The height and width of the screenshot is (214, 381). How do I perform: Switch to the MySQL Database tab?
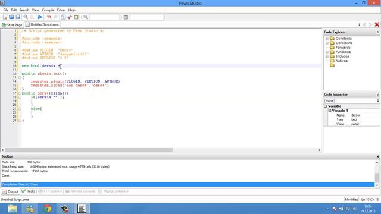[x=113, y=191]
